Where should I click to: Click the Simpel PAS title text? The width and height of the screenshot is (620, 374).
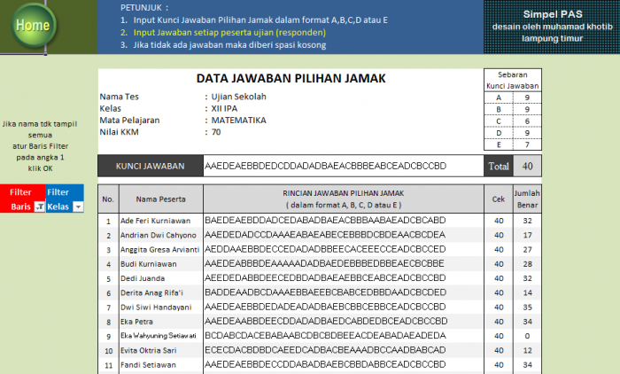(x=553, y=14)
